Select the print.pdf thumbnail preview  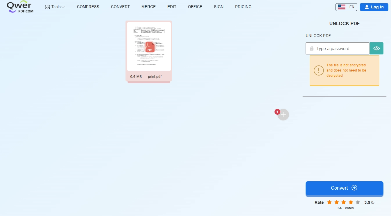tap(149, 46)
